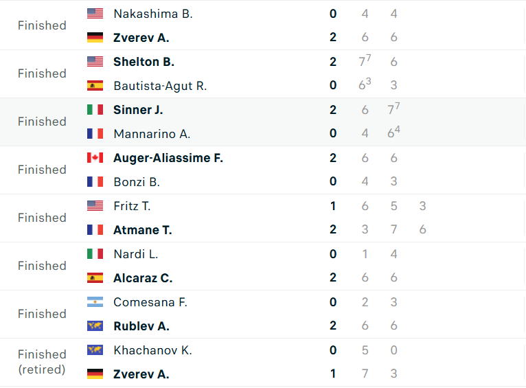Click the Spanish flag next to Bautista-Agut R.
526x388 pixels.
[x=95, y=86]
